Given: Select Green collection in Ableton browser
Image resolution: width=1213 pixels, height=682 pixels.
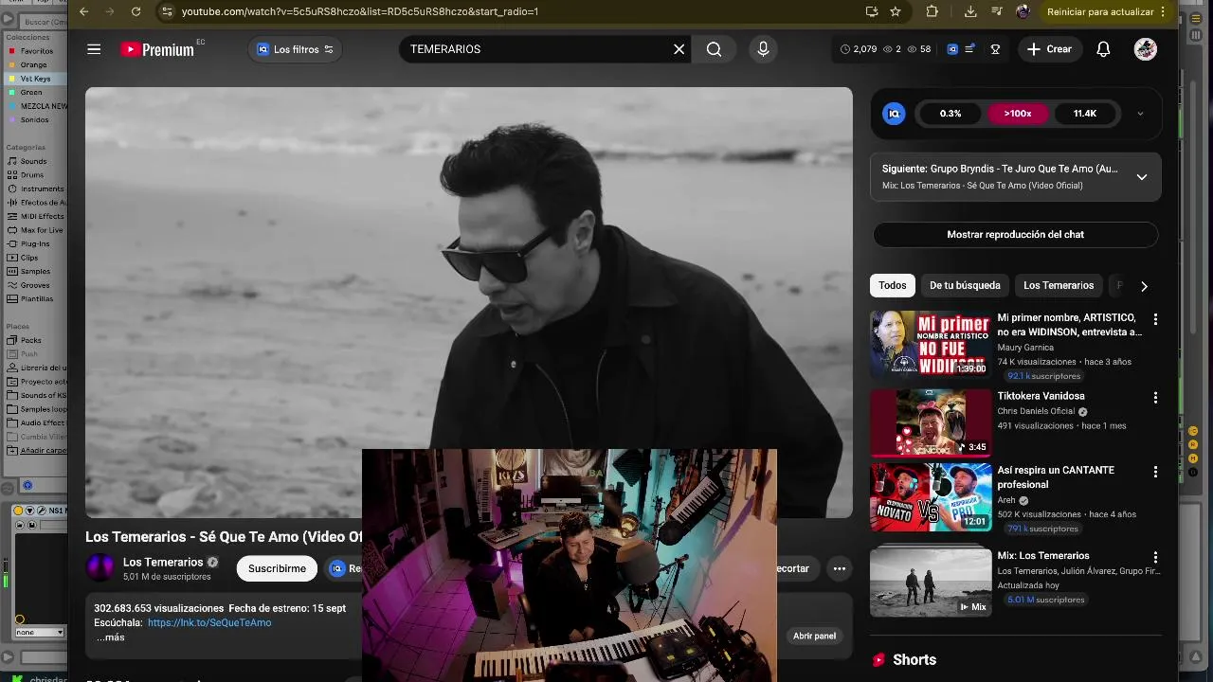Looking at the screenshot, I should pyautogui.click(x=31, y=92).
